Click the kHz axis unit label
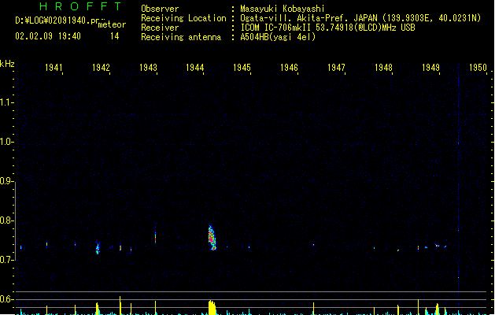495x315 pixels. click(x=7, y=64)
